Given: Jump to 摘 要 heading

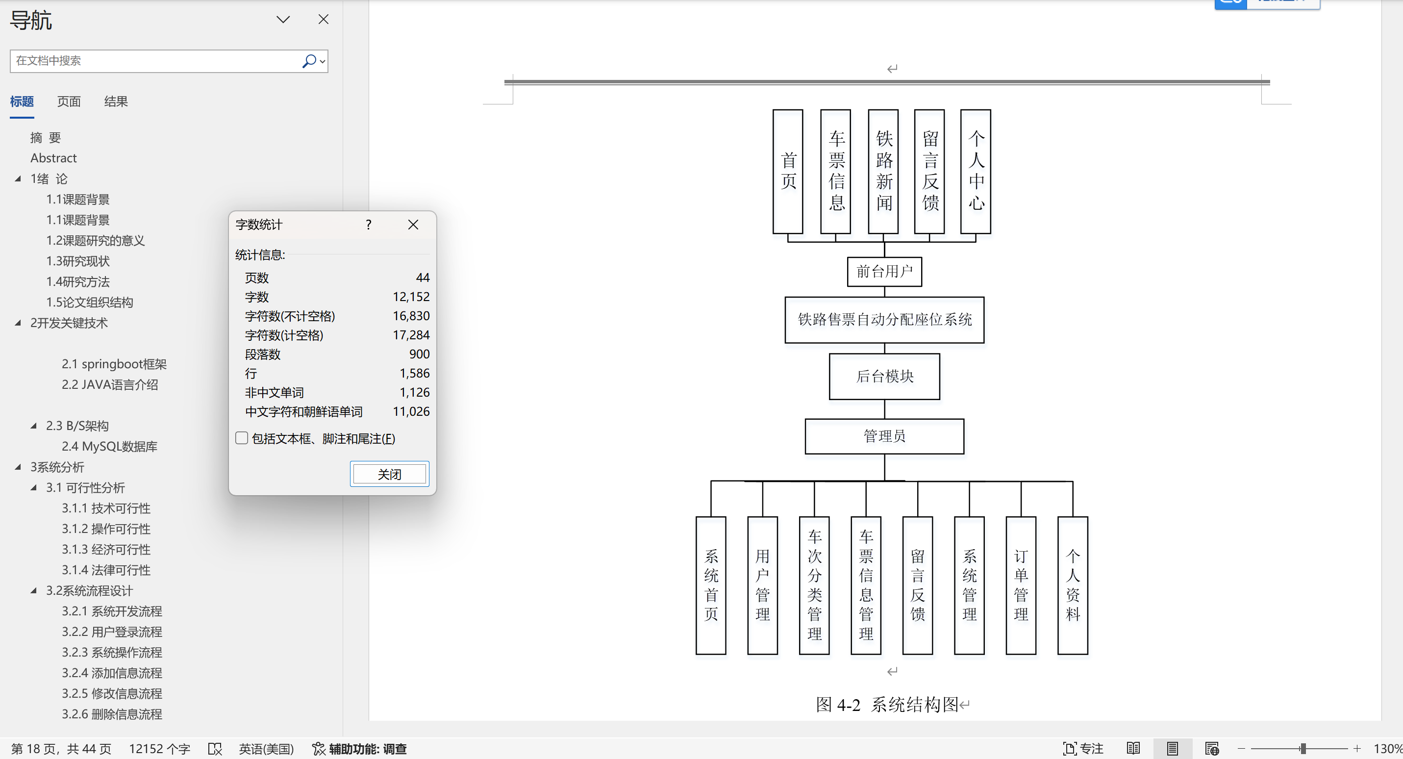Looking at the screenshot, I should click(46, 138).
